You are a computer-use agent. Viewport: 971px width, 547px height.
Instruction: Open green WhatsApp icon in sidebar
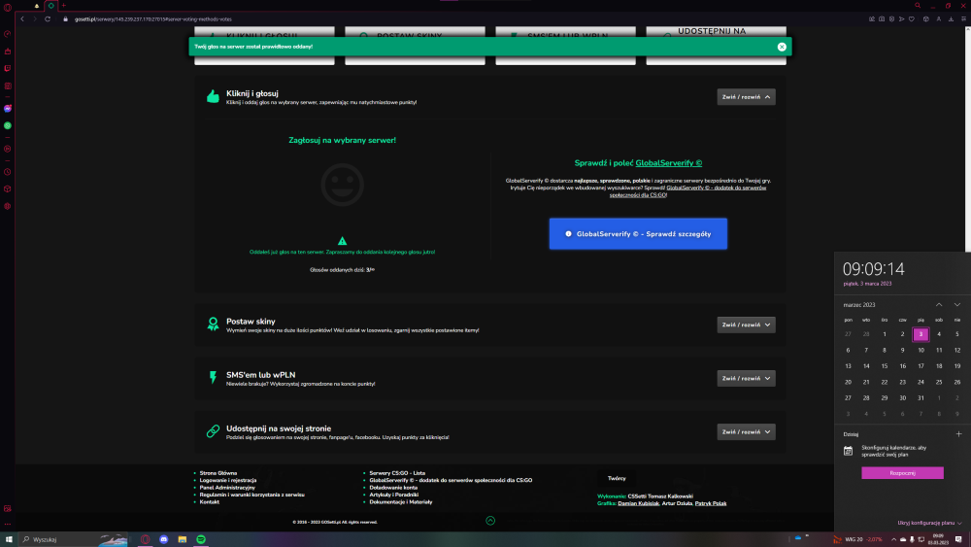click(8, 125)
